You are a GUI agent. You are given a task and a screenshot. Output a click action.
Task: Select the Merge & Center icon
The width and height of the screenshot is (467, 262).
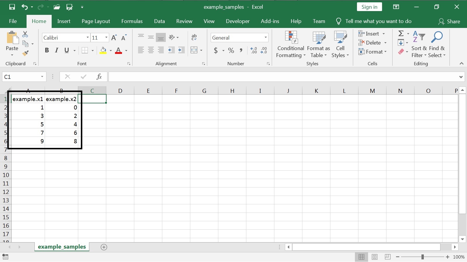pos(194,50)
